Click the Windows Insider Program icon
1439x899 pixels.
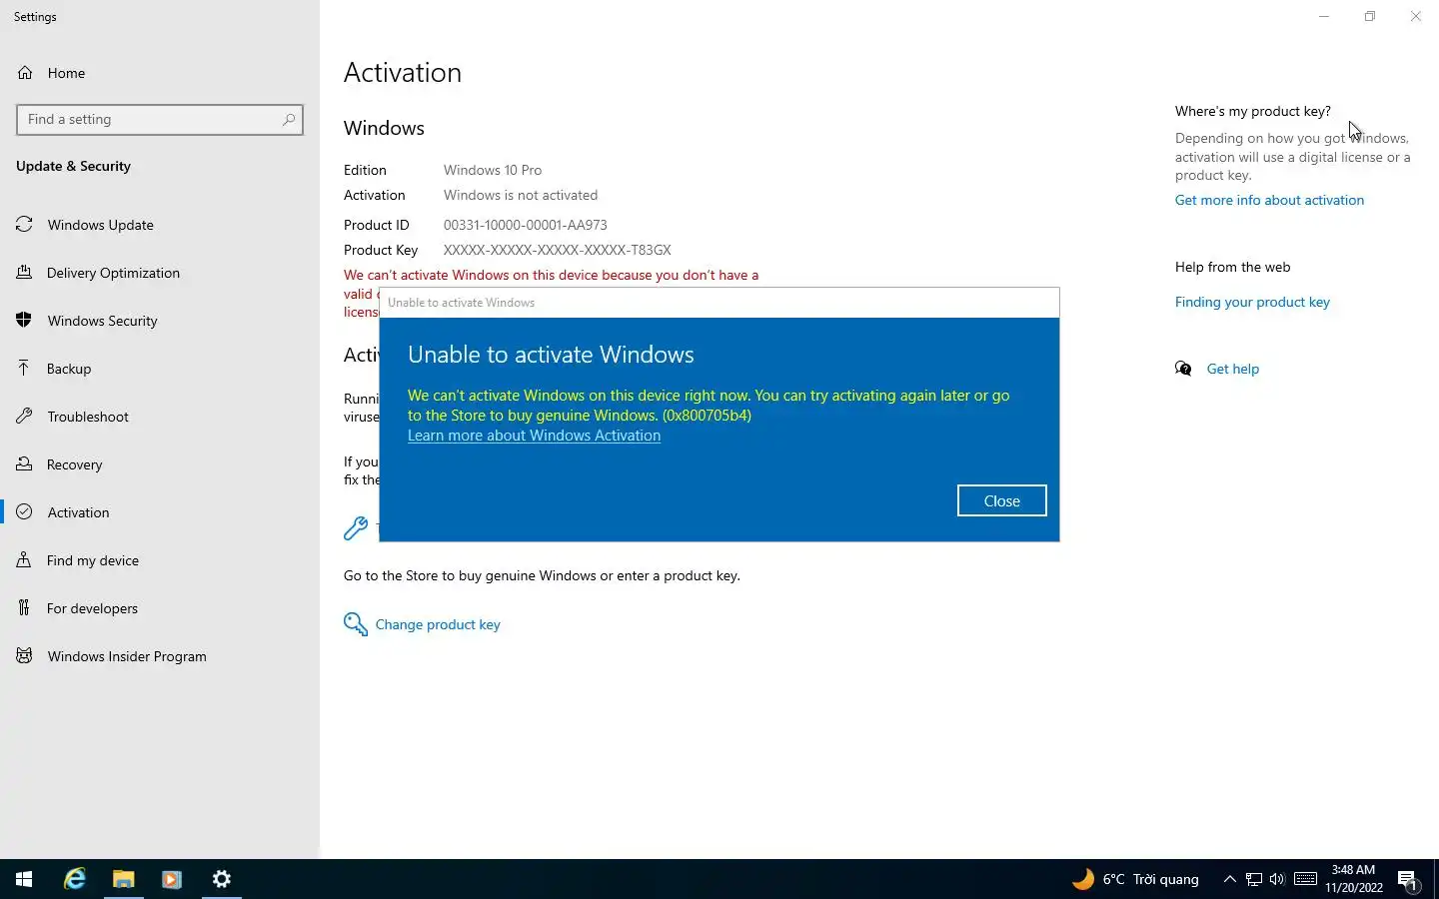point(25,656)
